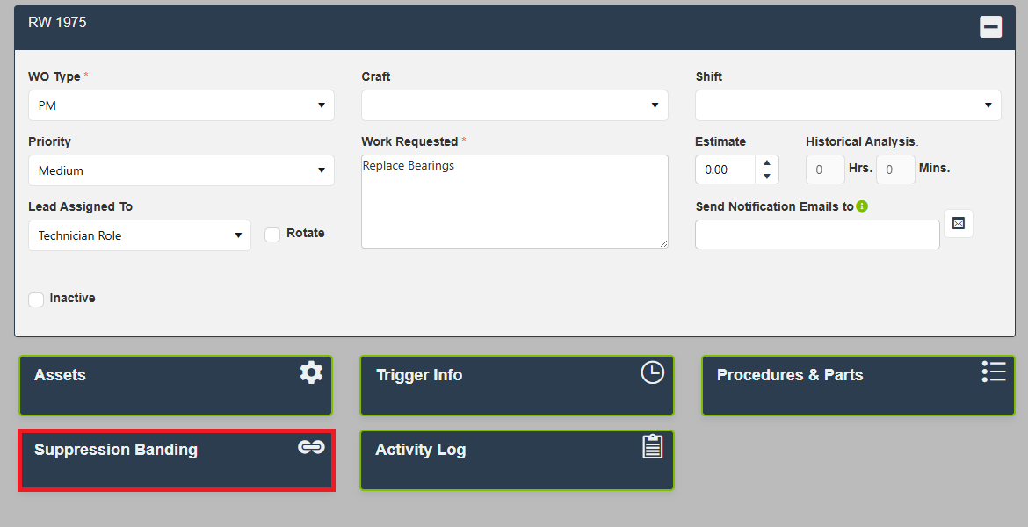Open the Activity Log section

[517, 460]
